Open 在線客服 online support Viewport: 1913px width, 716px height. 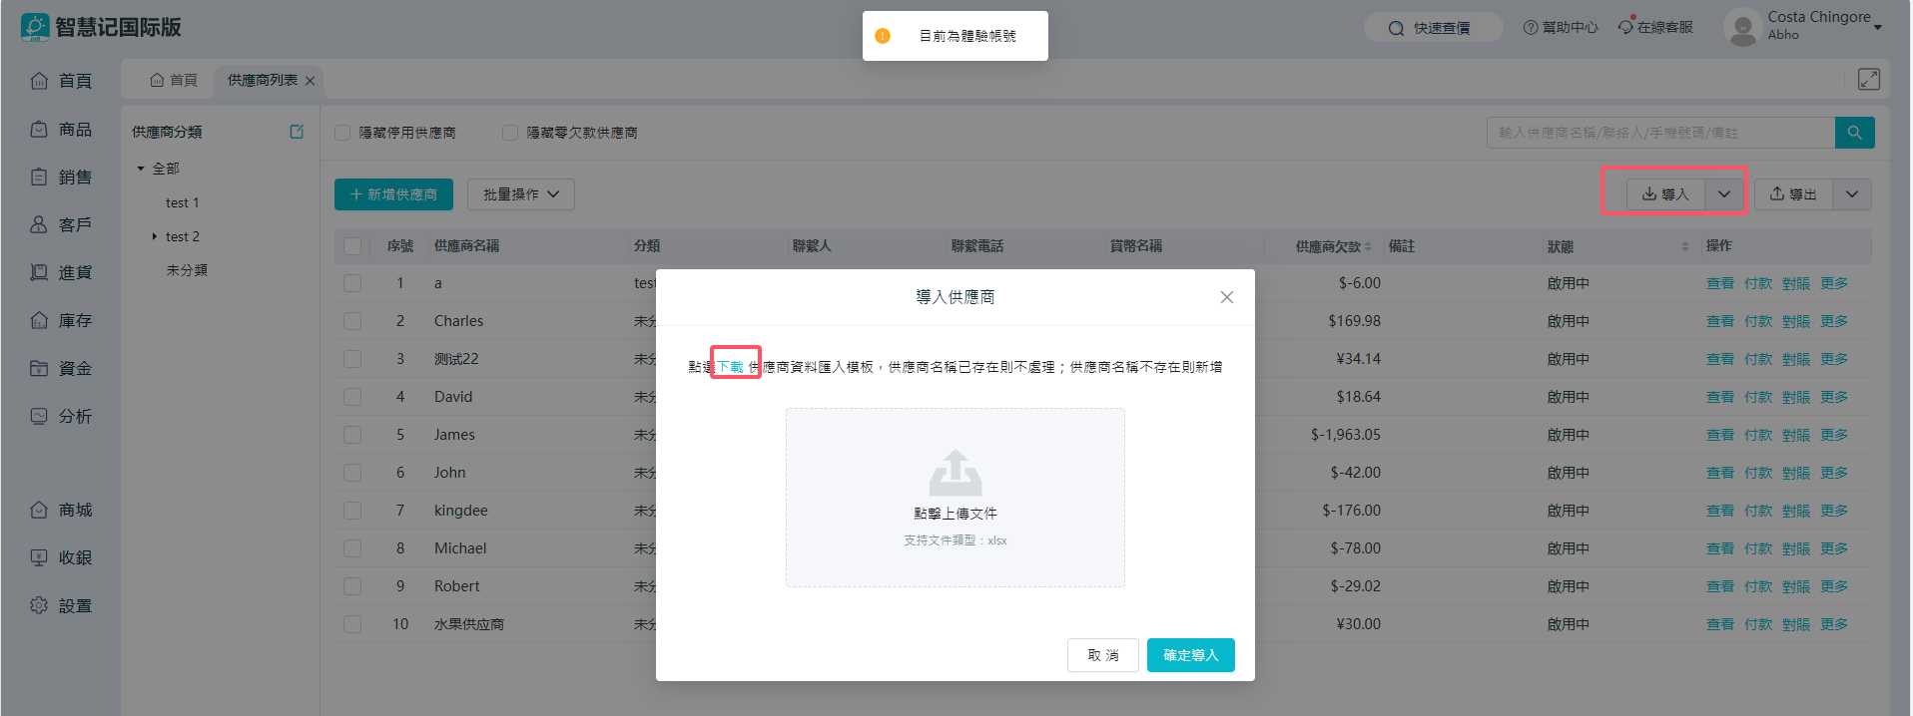point(1655,27)
